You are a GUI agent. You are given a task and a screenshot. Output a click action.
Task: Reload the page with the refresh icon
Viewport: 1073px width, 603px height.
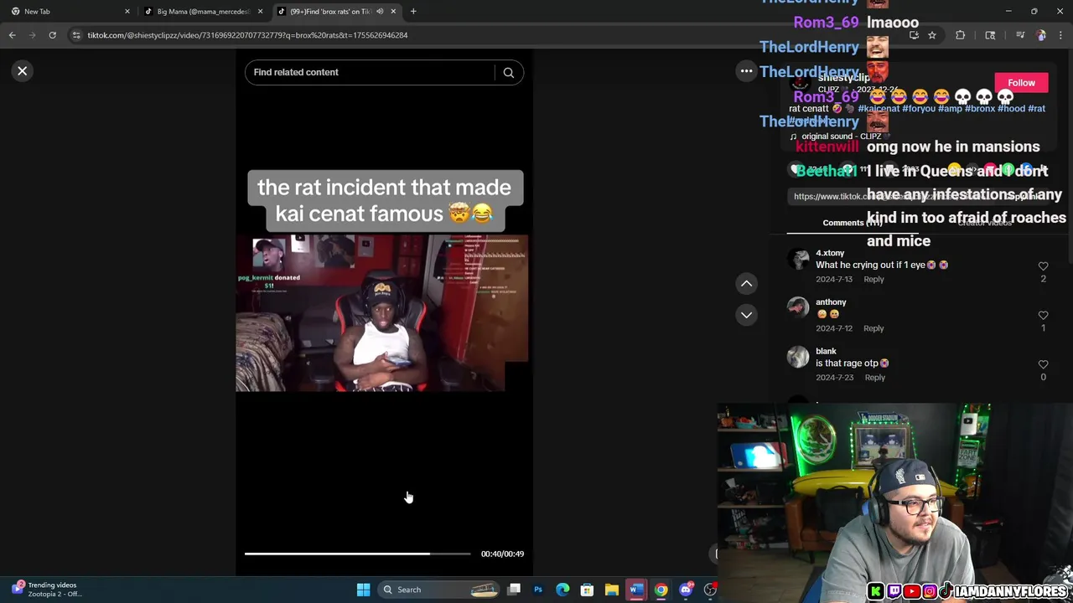(x=52, y=35)
